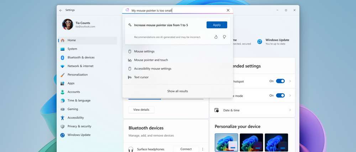This screenshot has width=356, height=152.
Task: Open Bluetooth & devices label in sidebar
Action: (81, 58)
